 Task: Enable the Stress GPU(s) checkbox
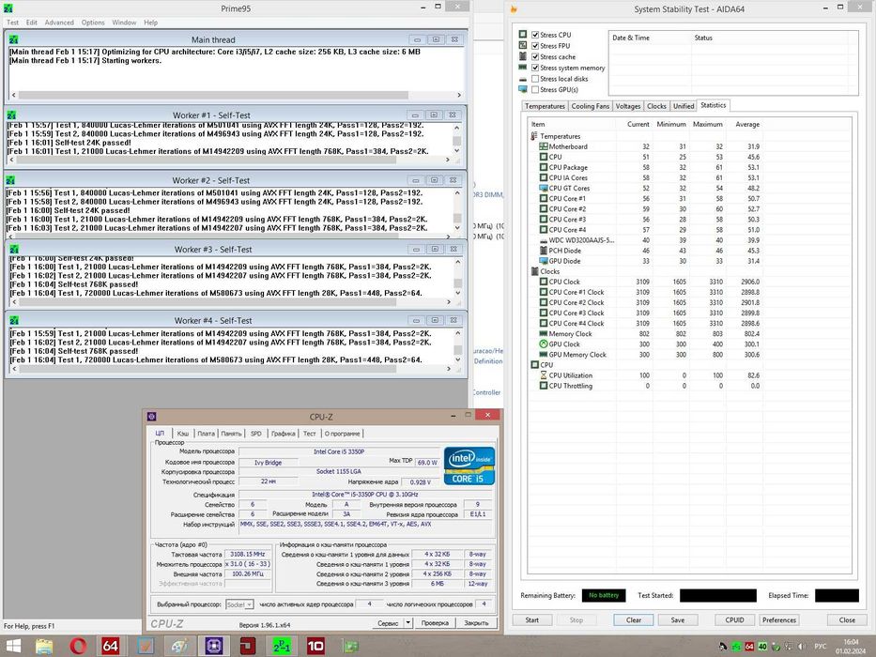point(535,89)
